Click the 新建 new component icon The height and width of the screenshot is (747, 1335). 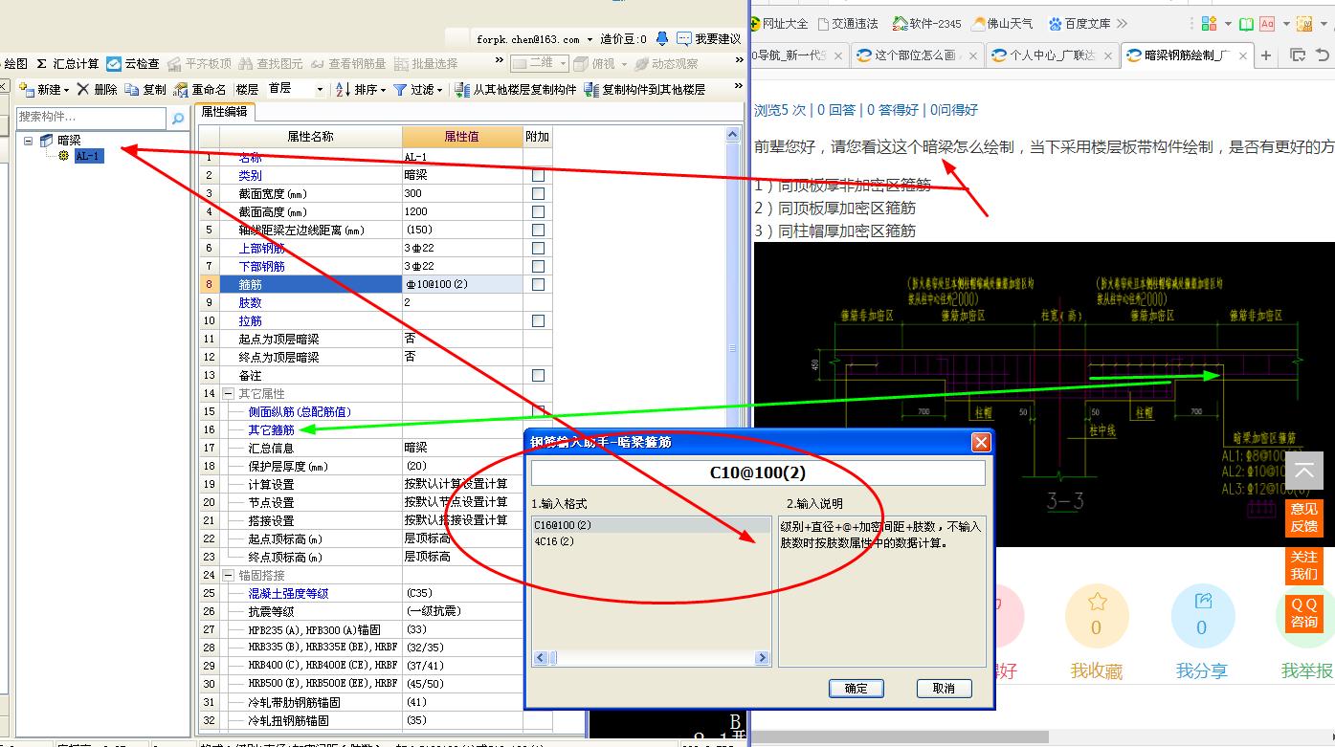[27, 89]
